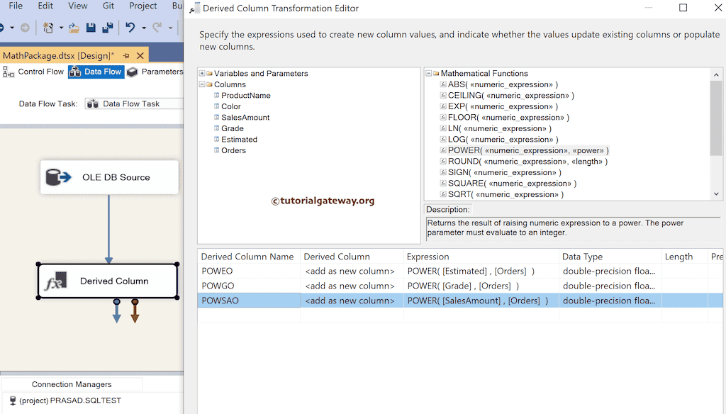Image resolution: width=726 pixels, height=414 pixels.
Task: Collapse the Mathematical Functions node
Action: (x=428, y=73)
